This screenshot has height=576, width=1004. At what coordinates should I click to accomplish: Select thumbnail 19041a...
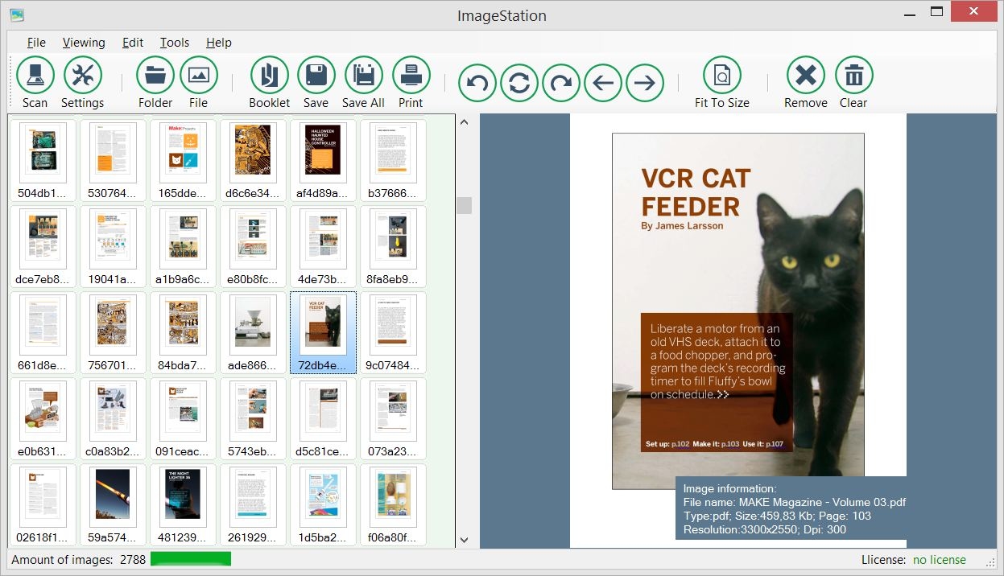[113, 247]
